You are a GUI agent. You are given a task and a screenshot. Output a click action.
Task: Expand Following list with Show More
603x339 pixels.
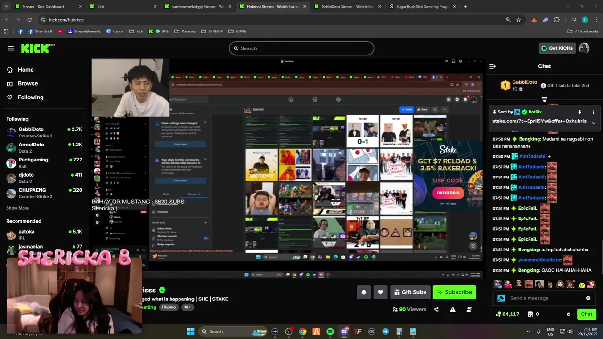(x=17, y=208)
